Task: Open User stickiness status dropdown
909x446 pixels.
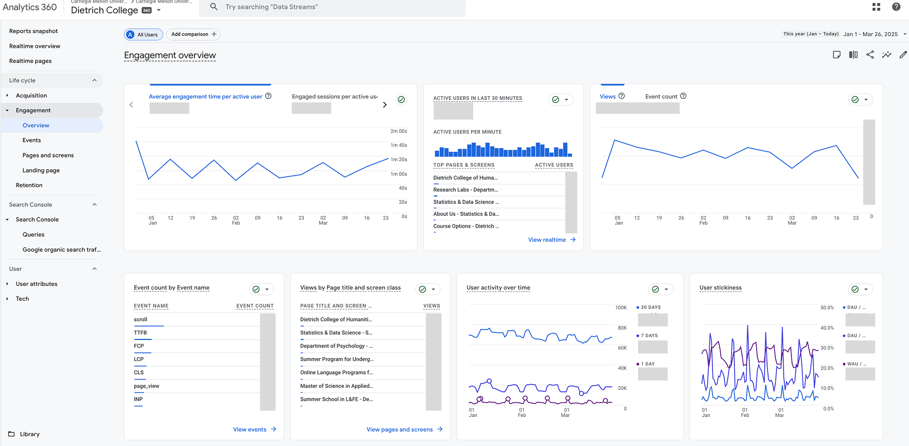Action: pyautogui.click(x=861, y=290)
